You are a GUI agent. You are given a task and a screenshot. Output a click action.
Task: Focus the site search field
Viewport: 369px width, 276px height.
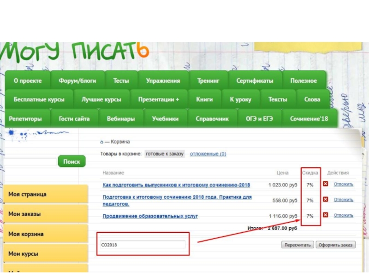(x=30, y=162)
